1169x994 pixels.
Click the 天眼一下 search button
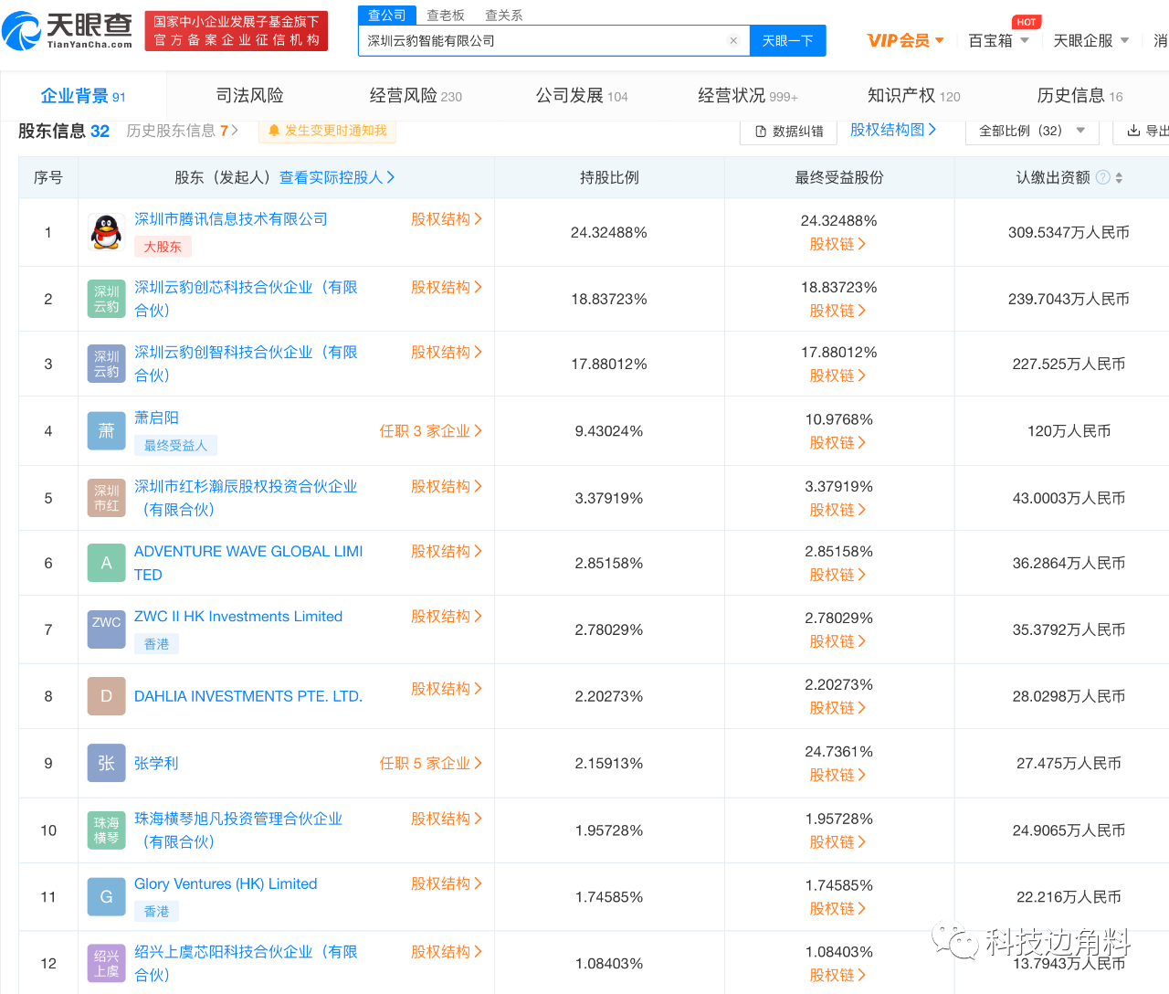point(787,40)
